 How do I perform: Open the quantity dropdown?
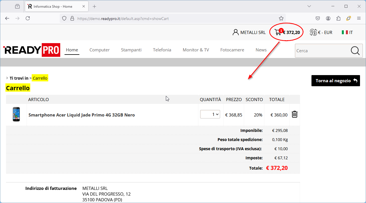[x=210, y=114]
